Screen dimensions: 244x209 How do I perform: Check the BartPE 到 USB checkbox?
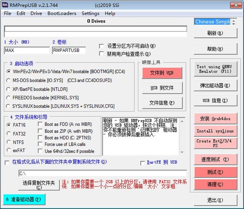point(143,163)
